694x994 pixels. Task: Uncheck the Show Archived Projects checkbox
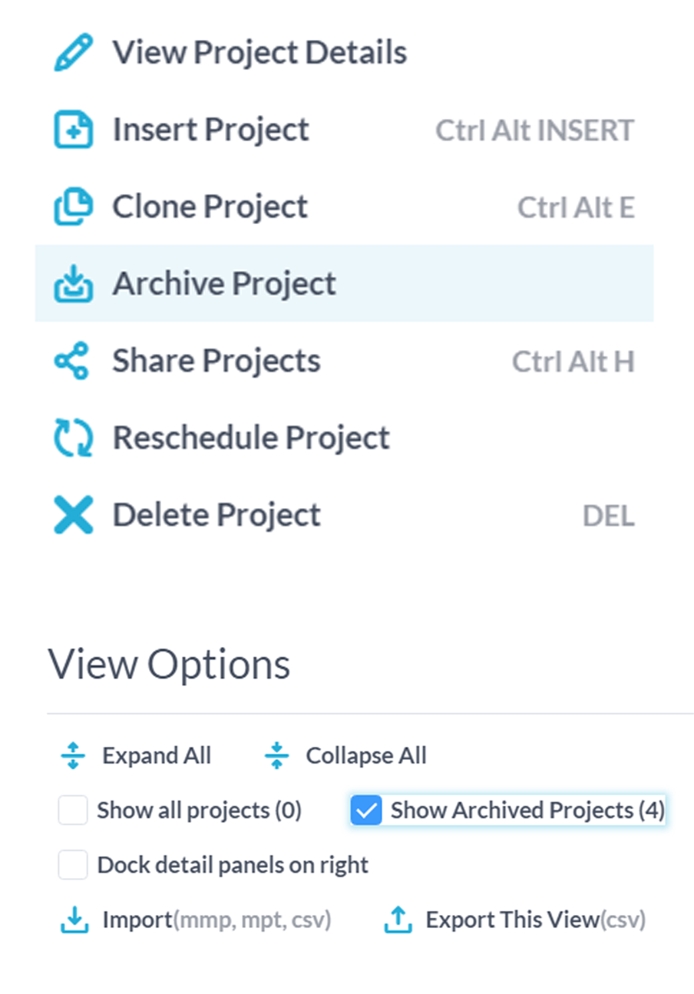[x=366, y=810]
